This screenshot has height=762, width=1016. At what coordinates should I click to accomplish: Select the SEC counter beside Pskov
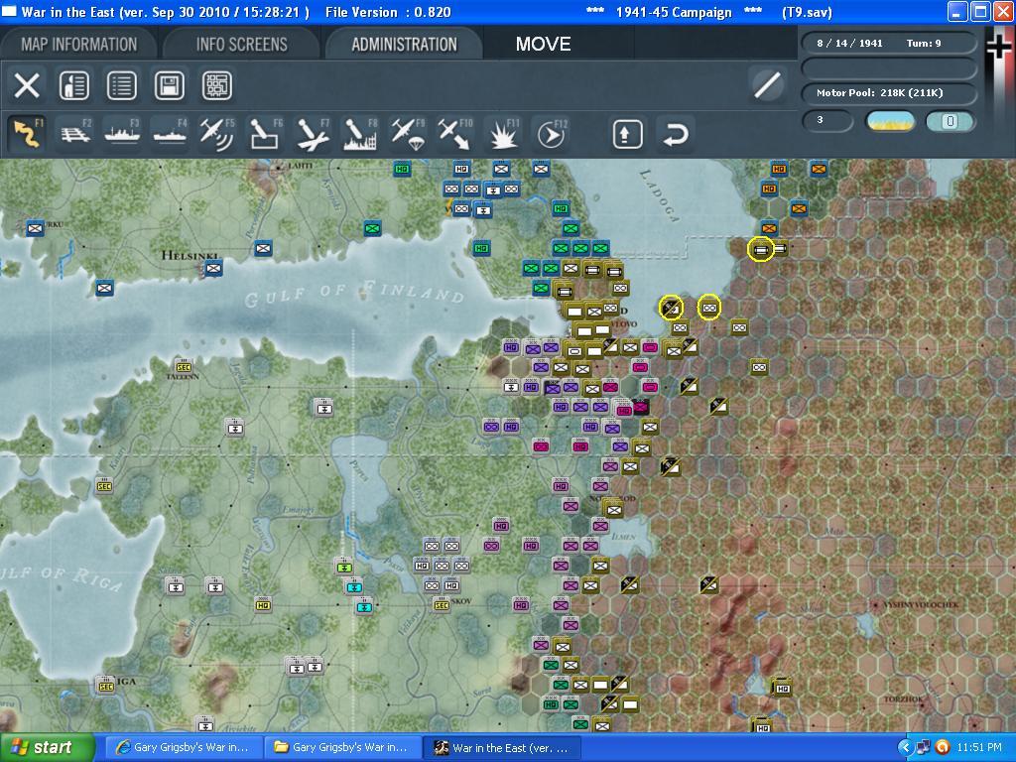[442, 604]
